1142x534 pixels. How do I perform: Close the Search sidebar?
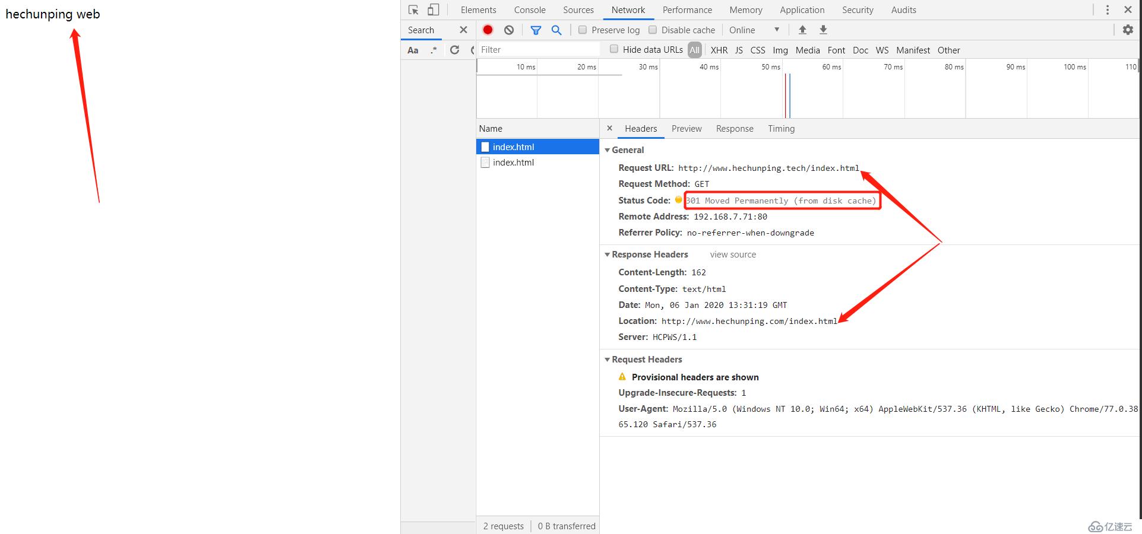(463, 30)
